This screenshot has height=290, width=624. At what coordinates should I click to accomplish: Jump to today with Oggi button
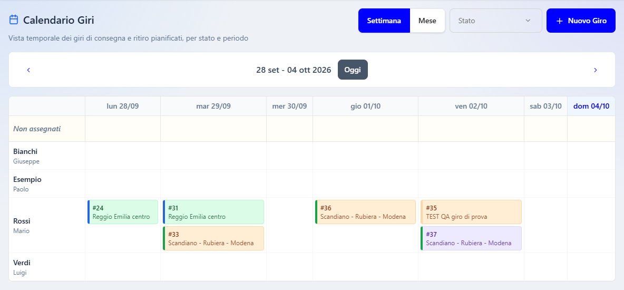353,70
